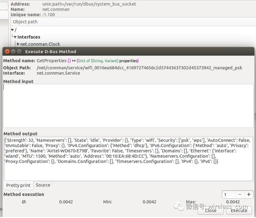This screenshot has width=256, height=218.
Task: Click inside the Method output text
Action: point(128,158)
